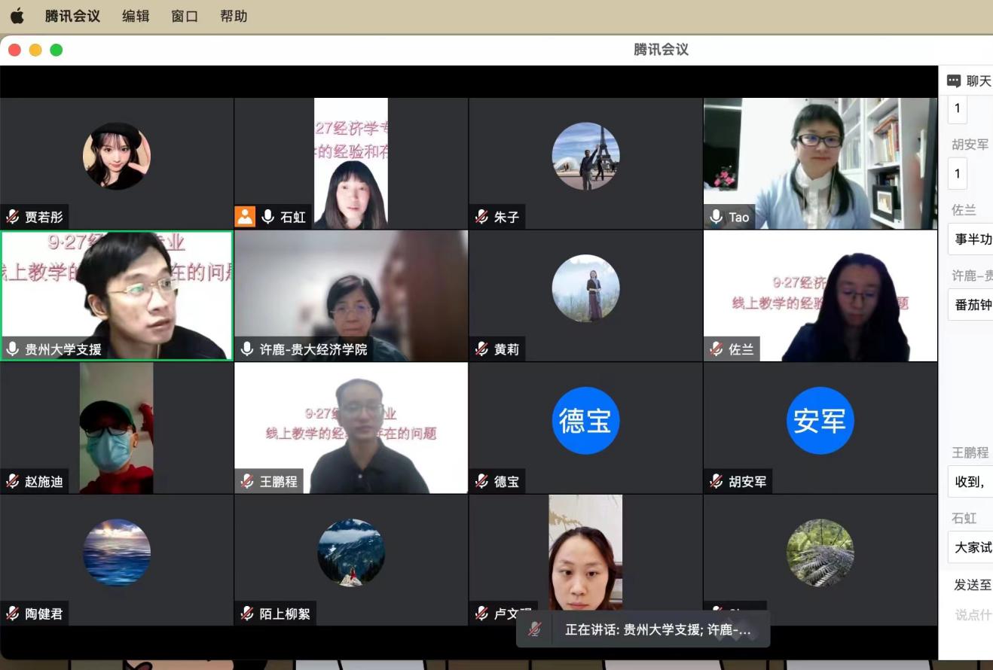Click the microphone icon beside 许鹿-贵大经济学院
The height and width of the screenshot is (670, 993).
(x=247, y=349)
